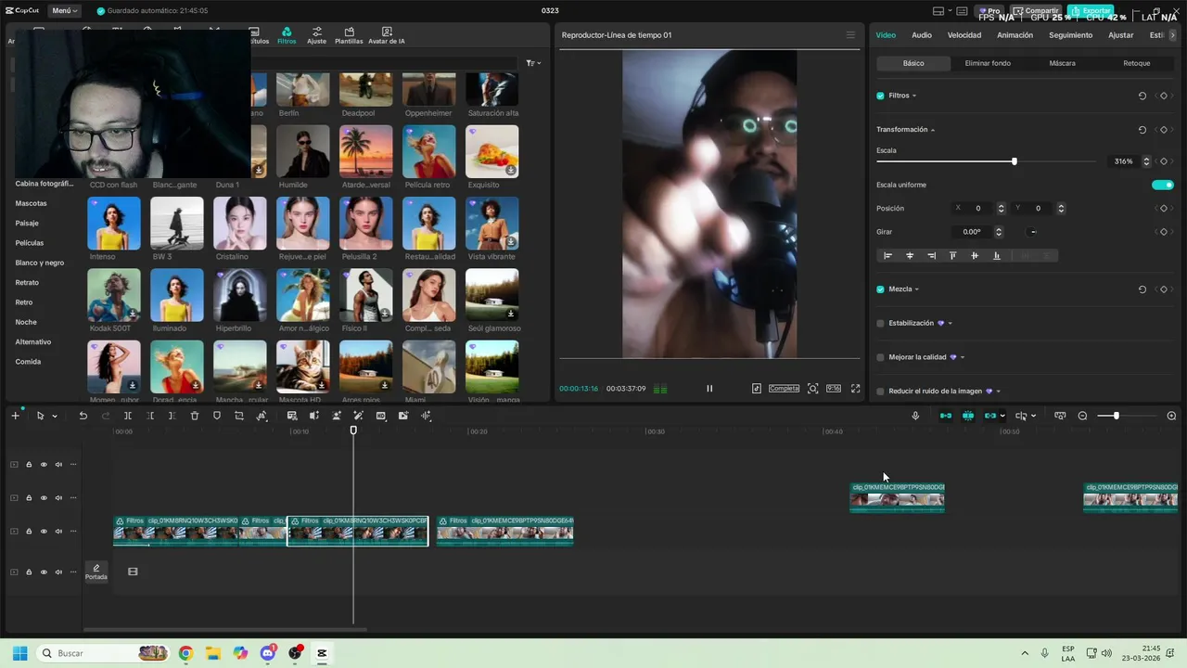Click the rotation dial next to Girar
The height and width of the screenshot is (668, 1187).
[x=1032, y=232]
